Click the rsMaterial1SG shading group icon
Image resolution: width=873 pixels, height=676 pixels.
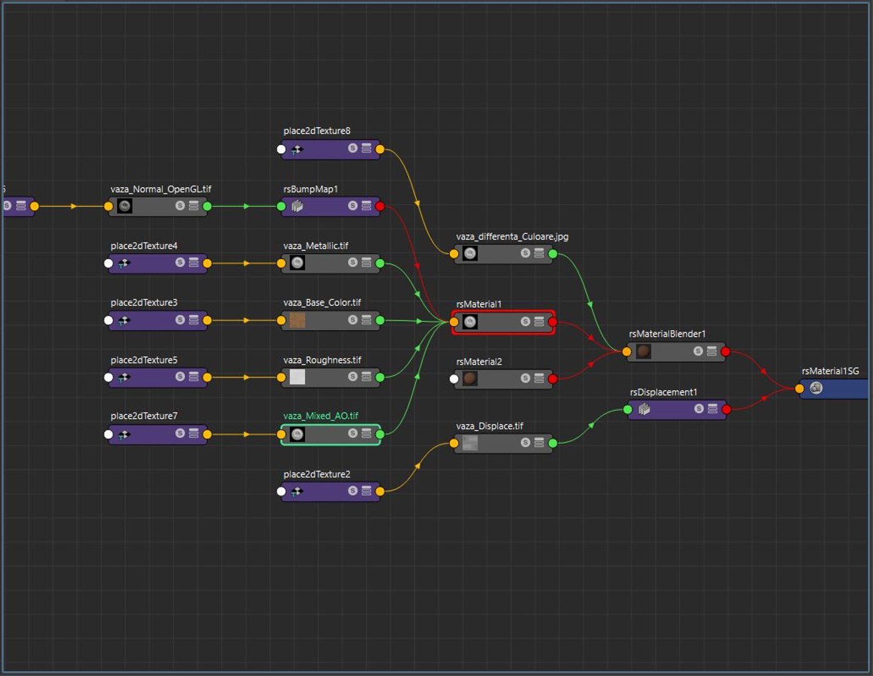click(x=816, y=388)
